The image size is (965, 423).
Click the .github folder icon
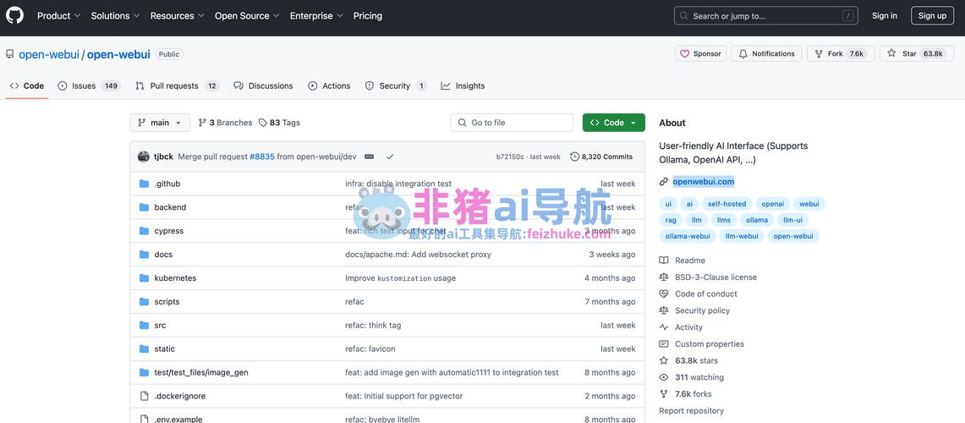click(x=144, y=184)
